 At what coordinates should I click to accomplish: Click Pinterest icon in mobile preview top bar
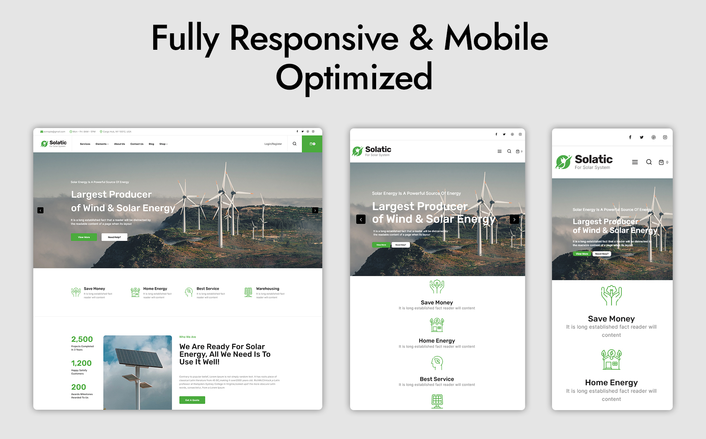(x=653, y=137)
